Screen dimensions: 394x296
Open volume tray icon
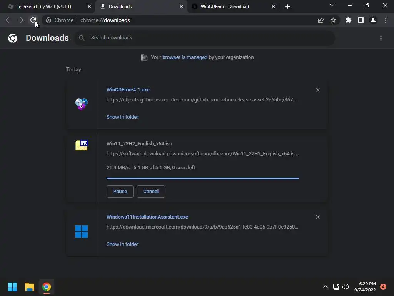click(x=346, y=287)
